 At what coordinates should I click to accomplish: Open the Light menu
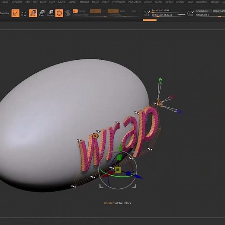pos(52,2)
